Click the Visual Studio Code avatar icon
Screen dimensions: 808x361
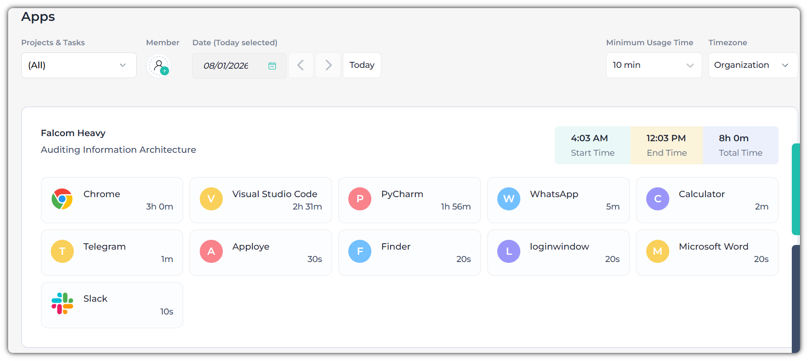pyautogui.click(x=211, y=199)
